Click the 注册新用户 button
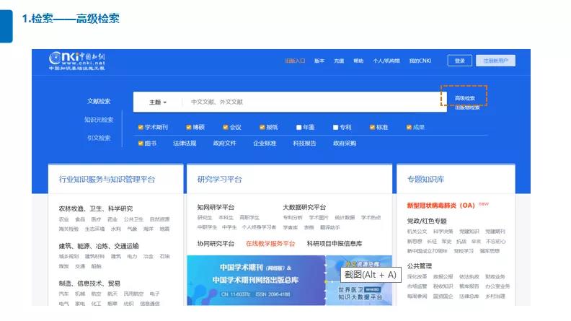Screen dimensions: 571x321 [x=495, y=61]
